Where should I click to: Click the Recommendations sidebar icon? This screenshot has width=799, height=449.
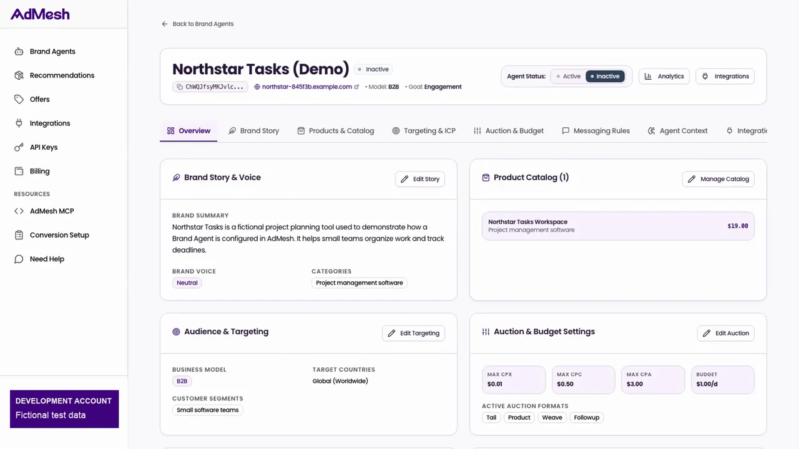coord(19,75)
